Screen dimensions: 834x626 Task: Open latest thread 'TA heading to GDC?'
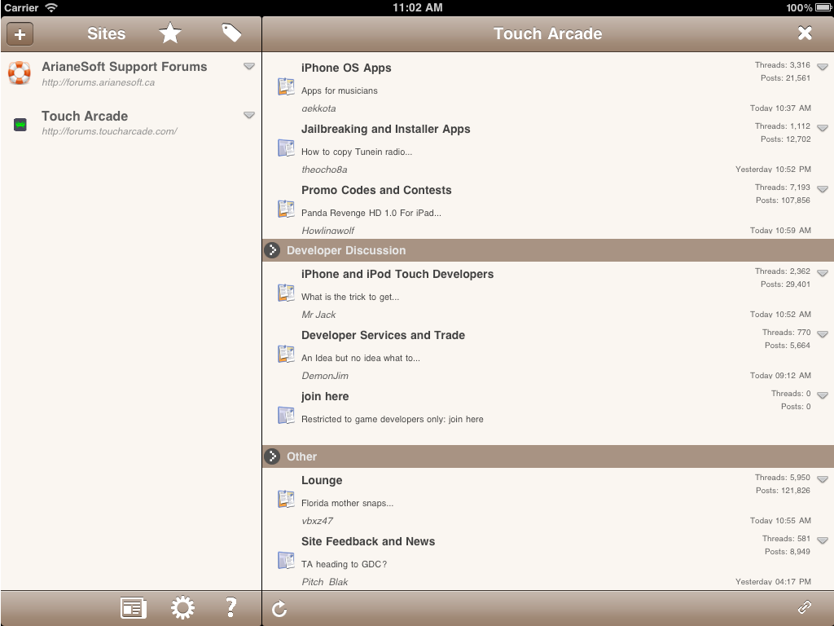pyautogui.click(x=345, y=564)
